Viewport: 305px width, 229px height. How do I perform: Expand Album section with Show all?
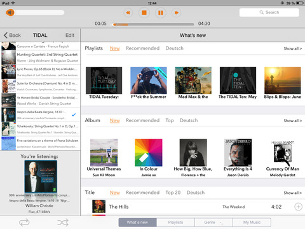(293, 121)
